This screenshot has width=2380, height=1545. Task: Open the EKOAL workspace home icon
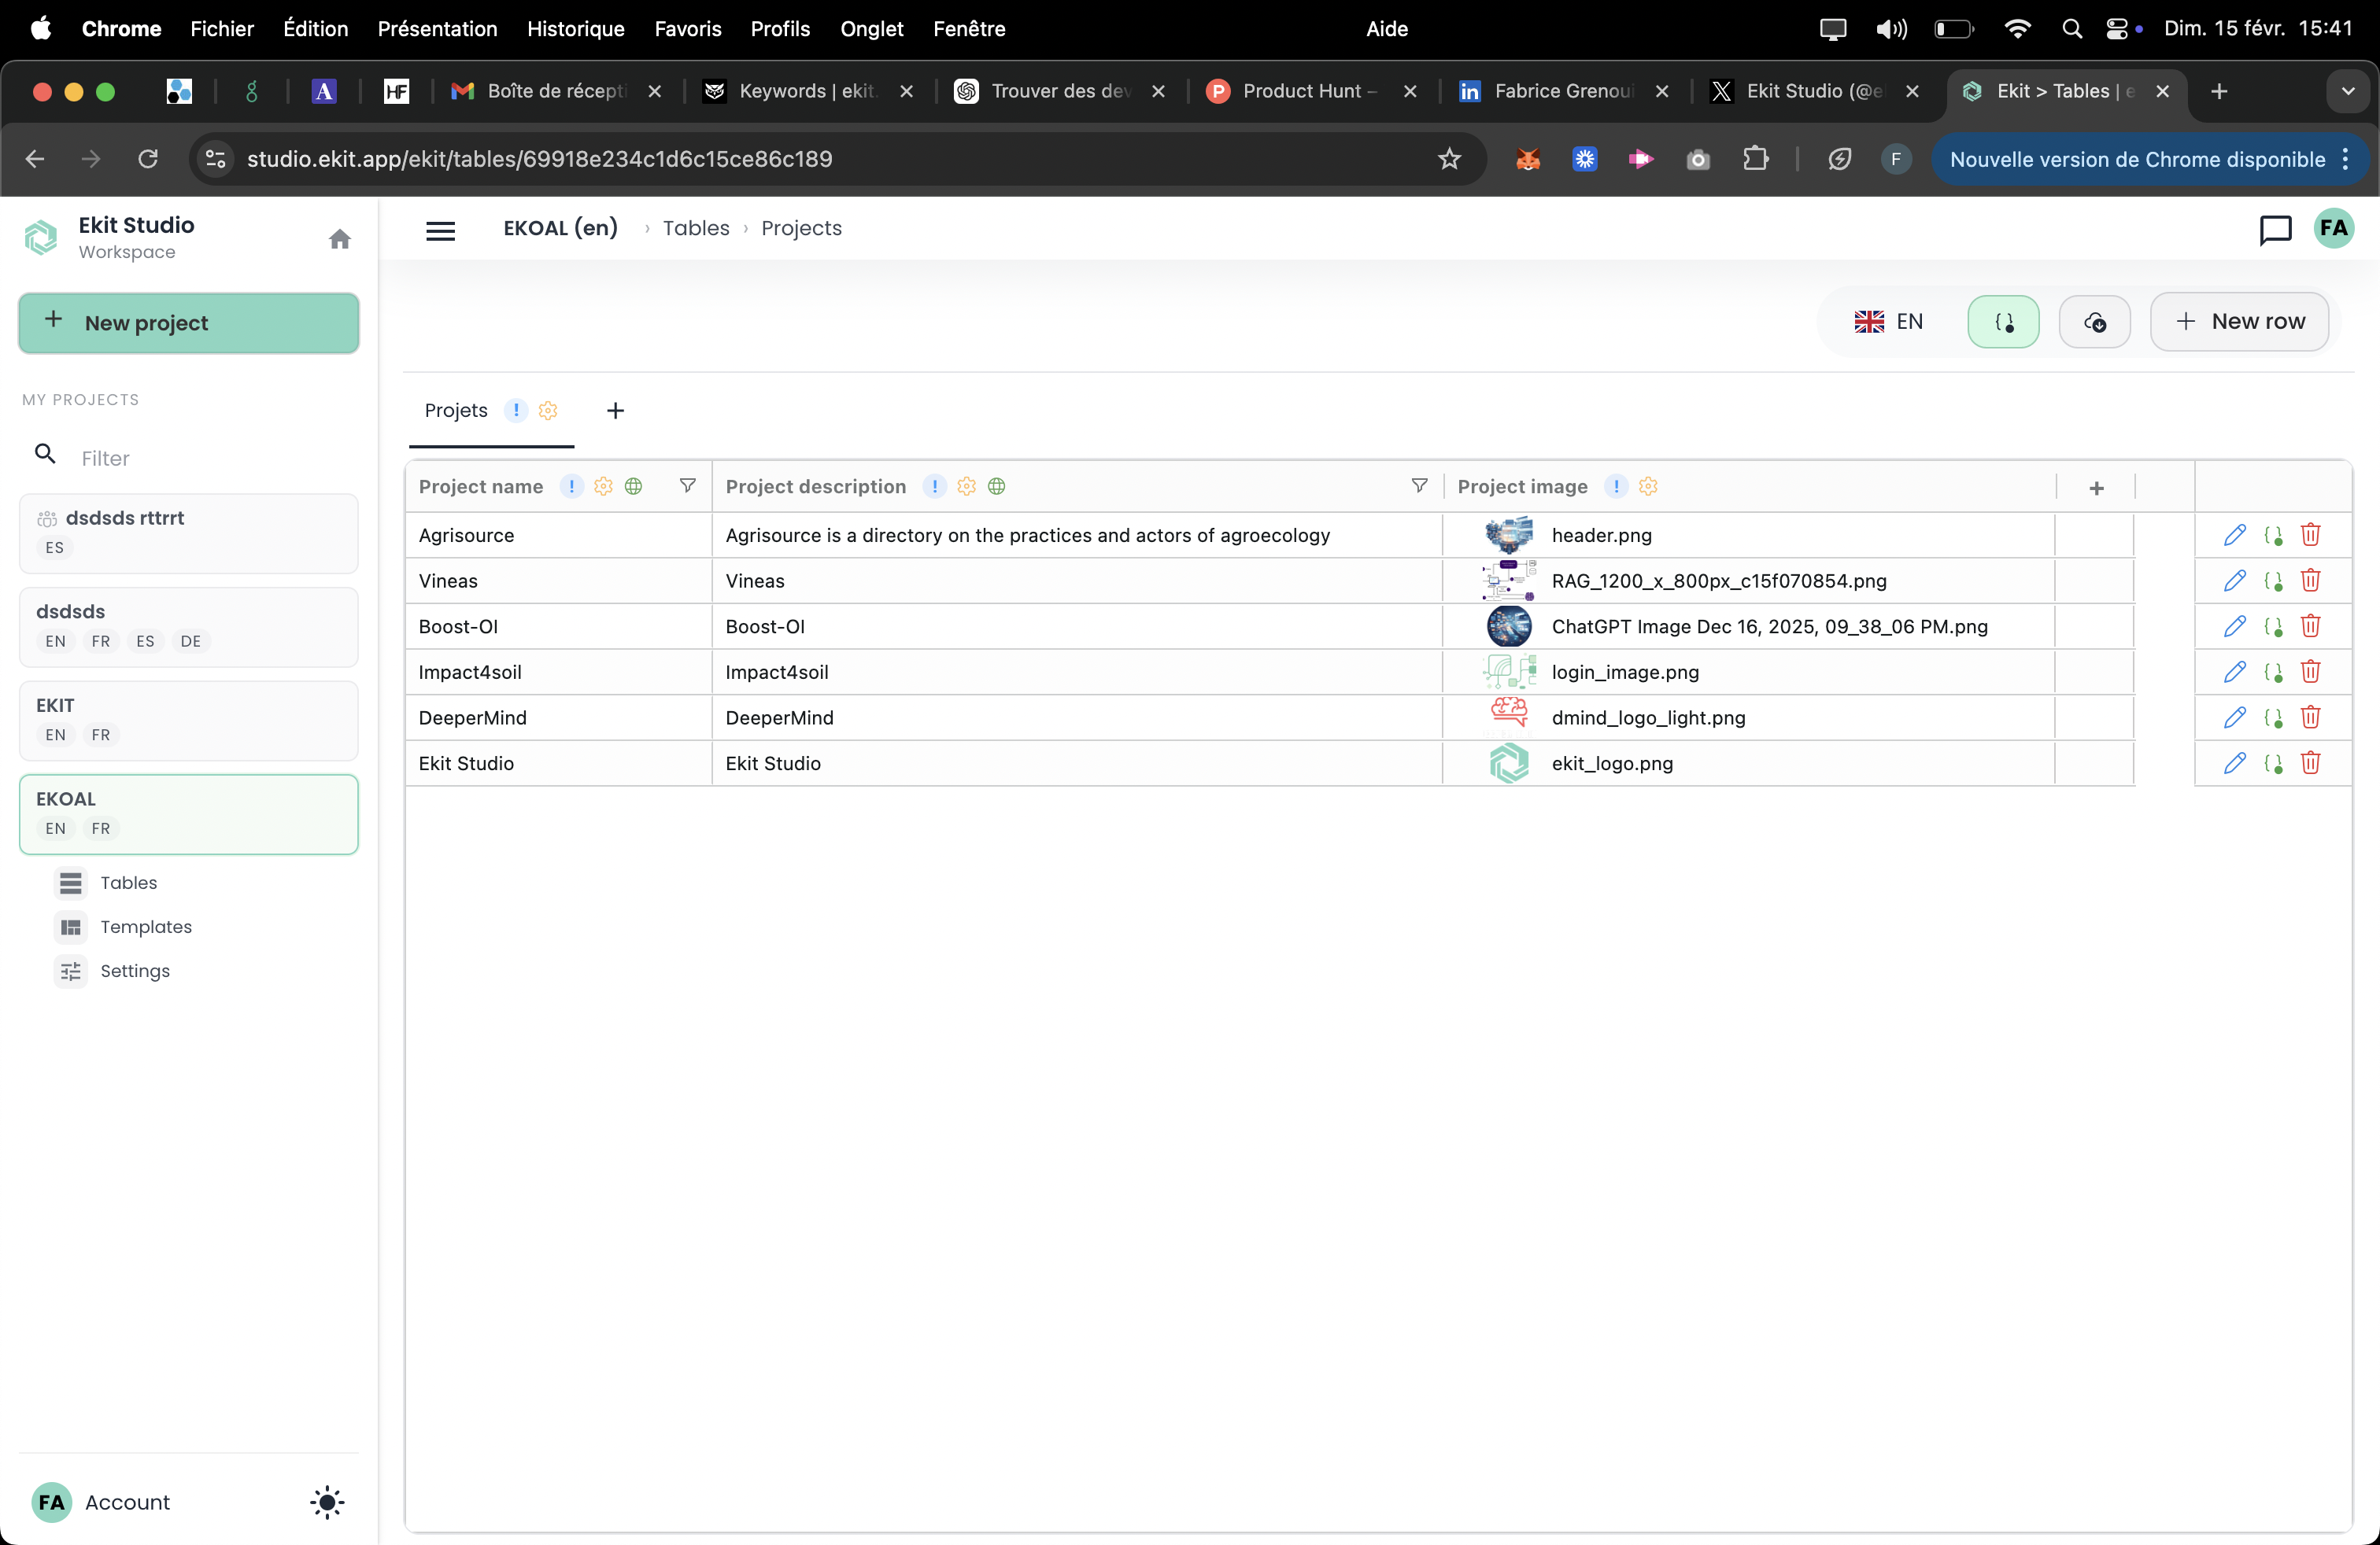[x=340, y=239]
